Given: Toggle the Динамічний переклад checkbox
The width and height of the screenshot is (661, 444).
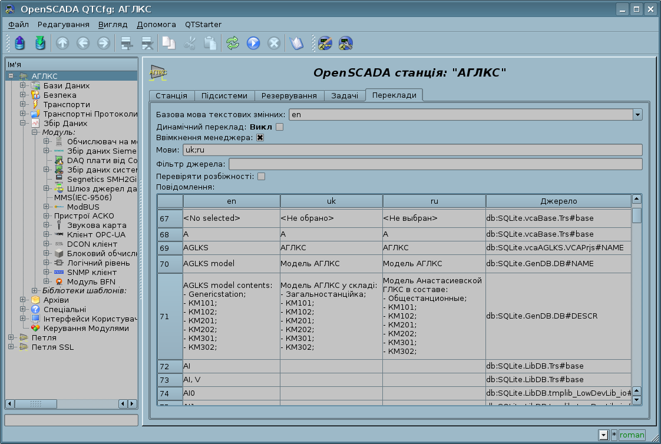Looking at the screenshot, I should coord(279,127).
